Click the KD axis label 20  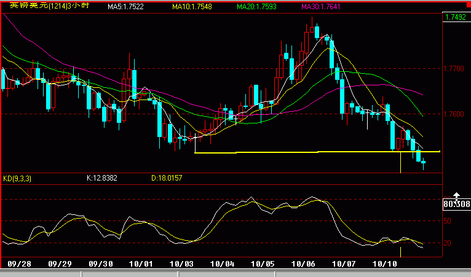[447, 243]
